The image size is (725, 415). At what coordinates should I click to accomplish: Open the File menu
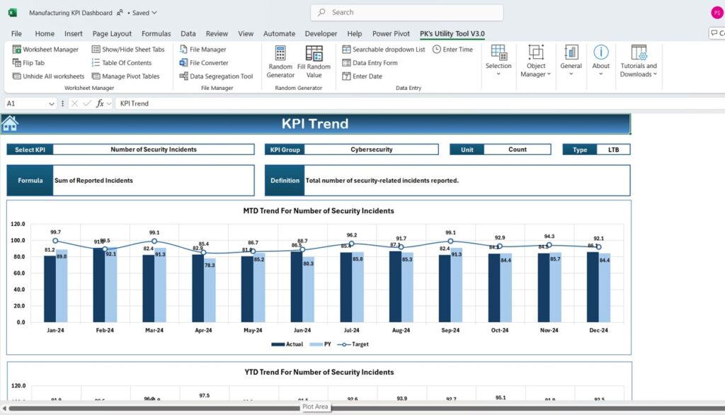coord(16,34)
